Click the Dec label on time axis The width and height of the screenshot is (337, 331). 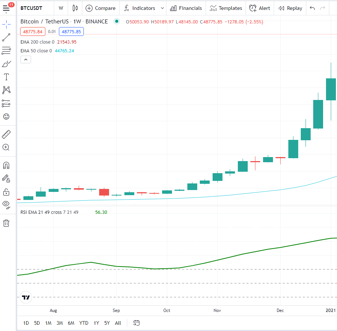[x=280, y=310]
